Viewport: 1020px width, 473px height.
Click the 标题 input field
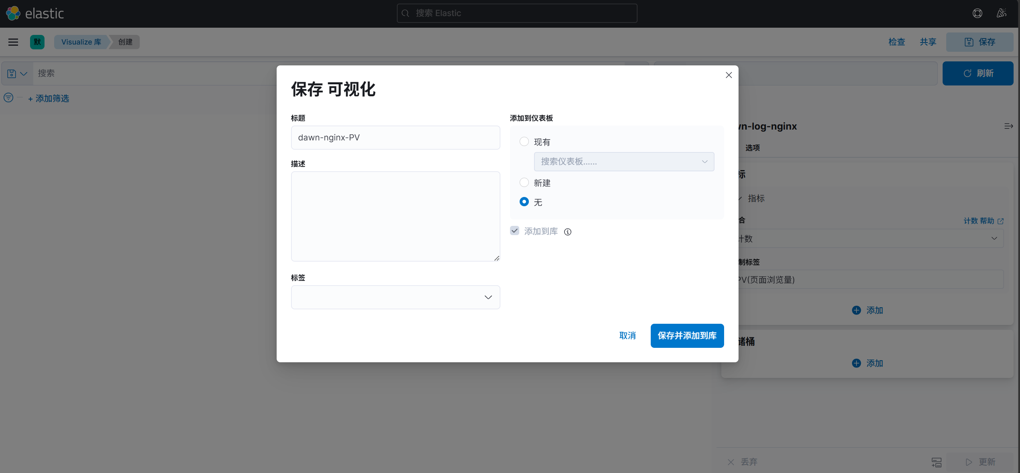[395, 138]
